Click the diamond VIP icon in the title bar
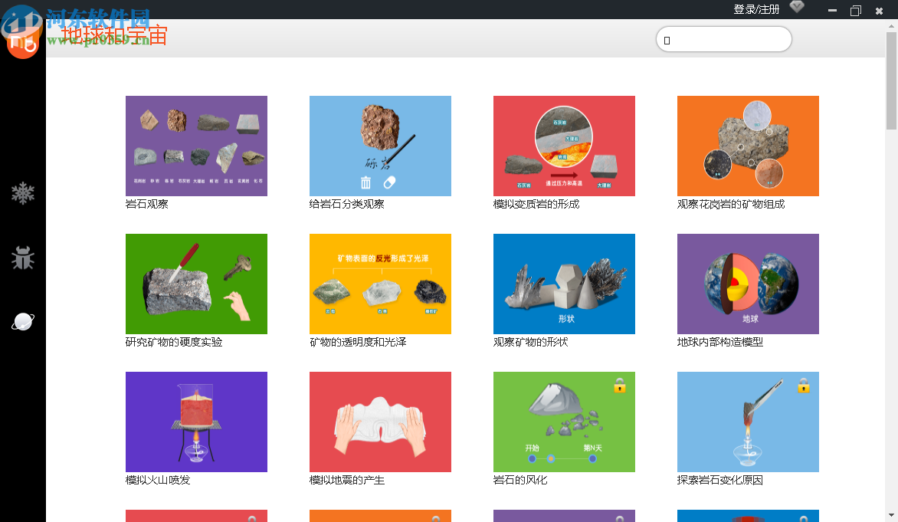This screenshot has height=522, width=898. [797, 8]
